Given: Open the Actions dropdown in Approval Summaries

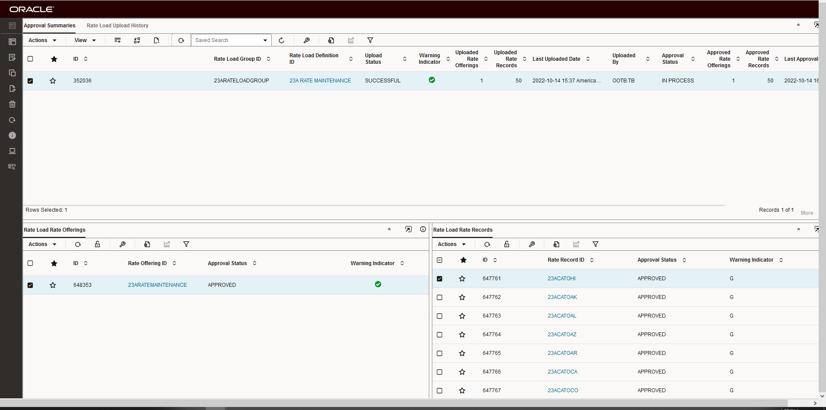Looking at the screenshot, I should [43, 40].
